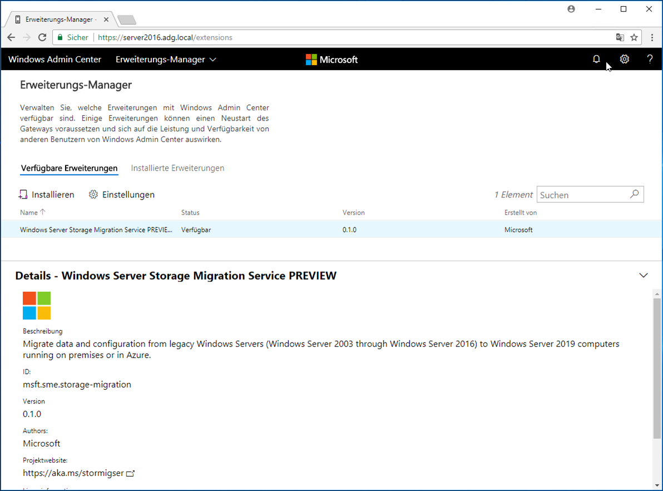Click the search magnifier icon
Image resolution: width=663 pixels, height=491 pixels.
click(634, 195)
